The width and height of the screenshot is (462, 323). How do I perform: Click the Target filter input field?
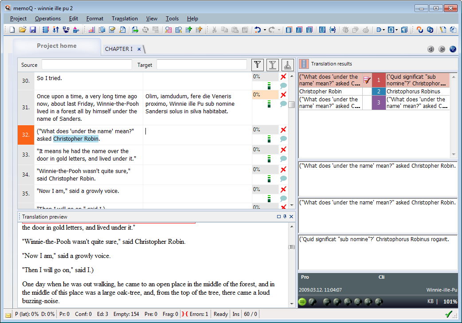click(x=202, y=65)
